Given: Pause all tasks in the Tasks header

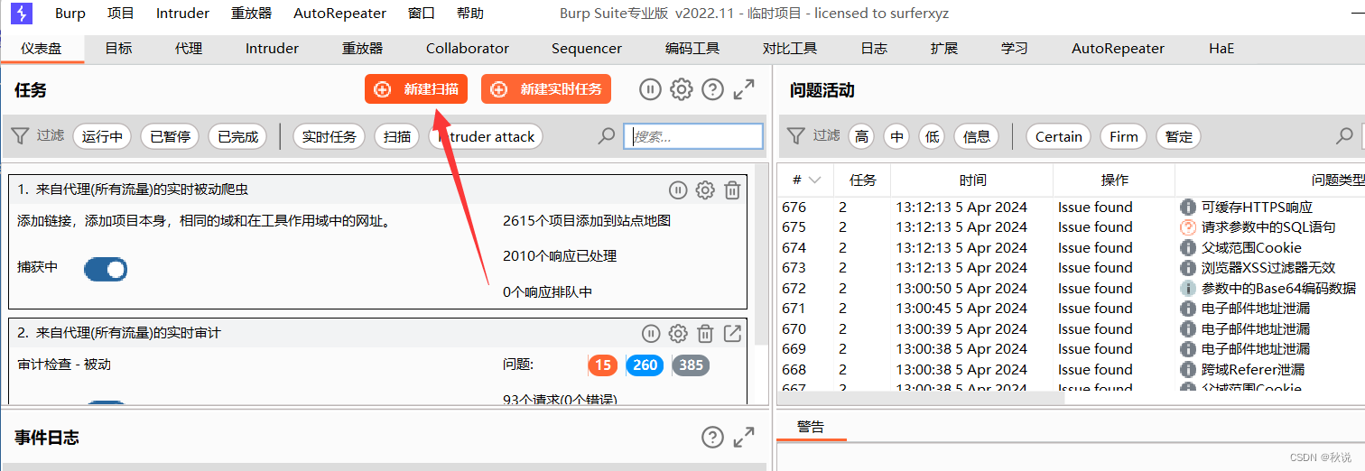Looking at the screenshot, I should tap(650, 89).
